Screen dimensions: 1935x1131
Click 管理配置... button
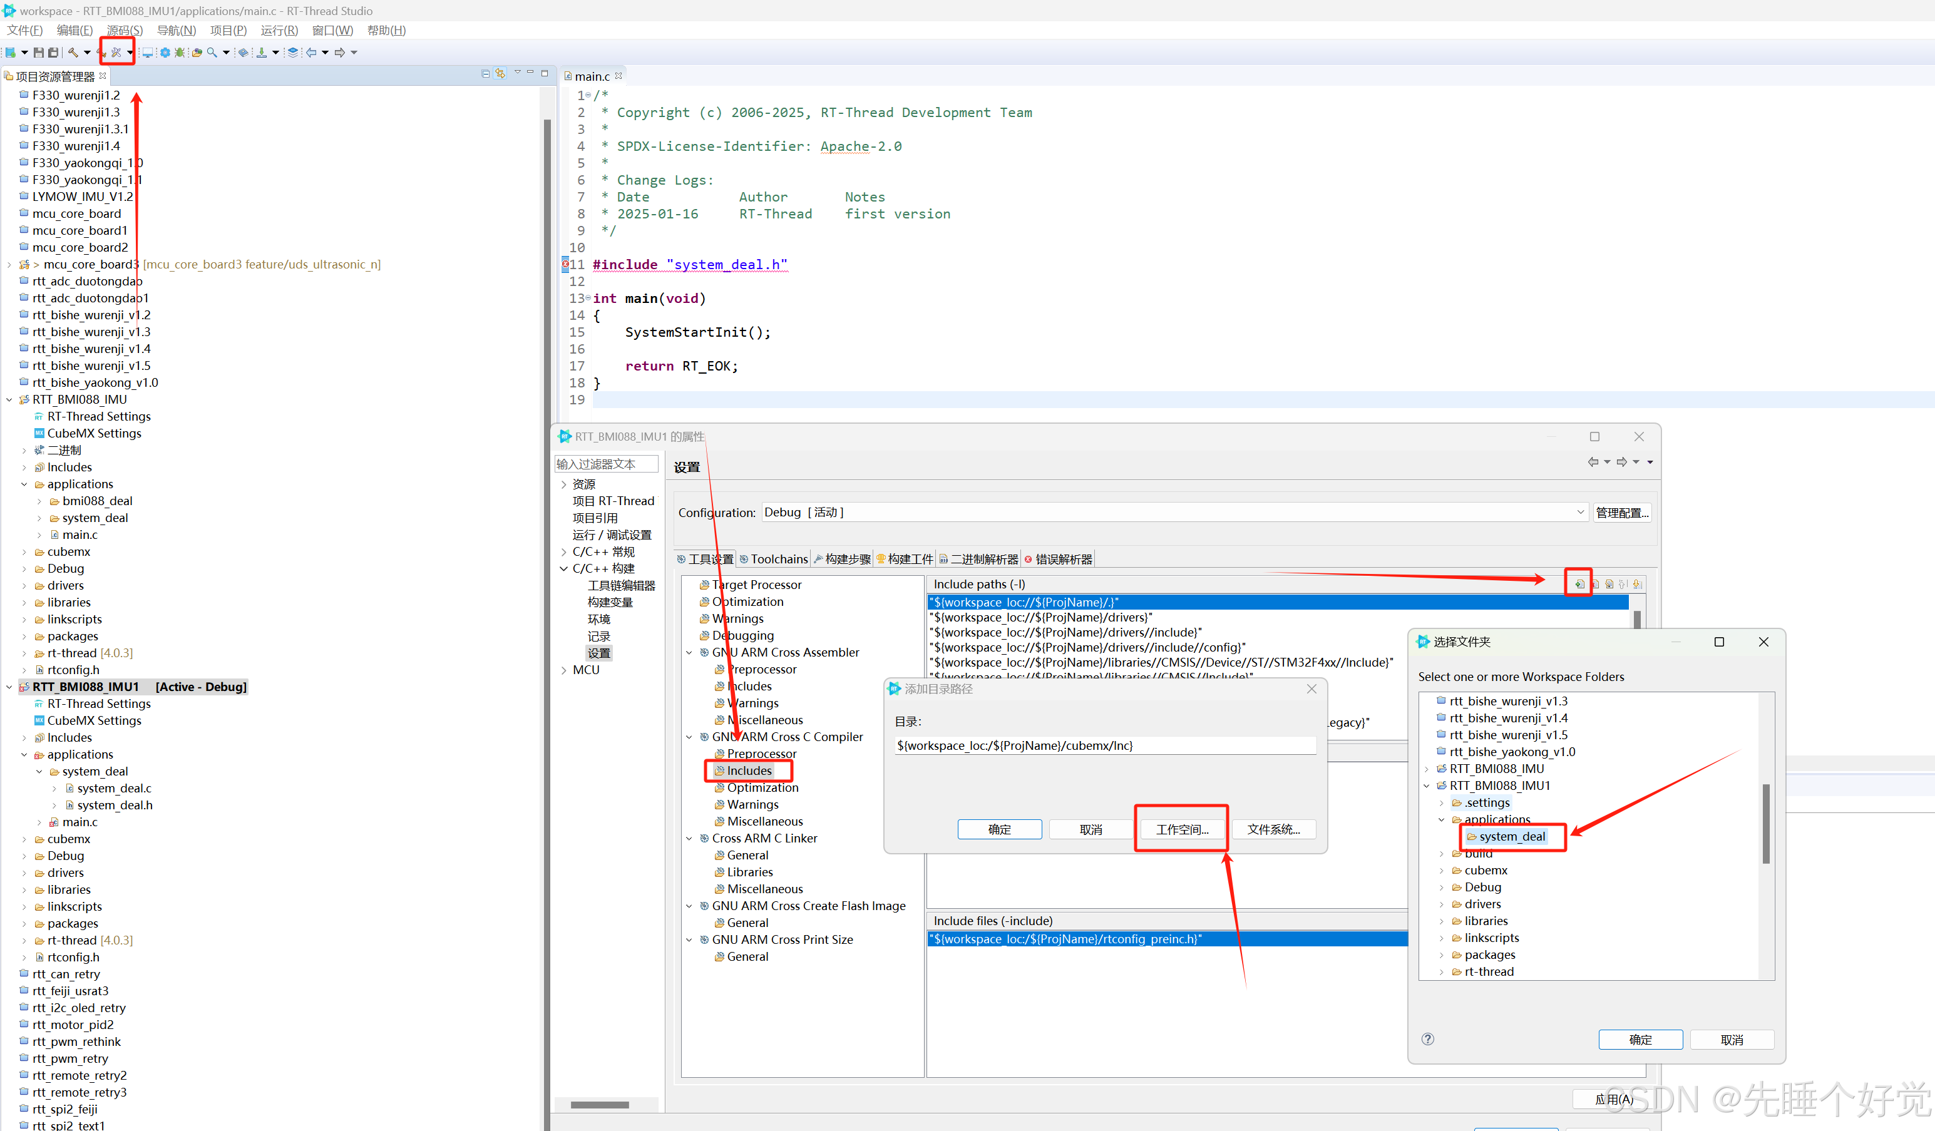[1622, 512]
